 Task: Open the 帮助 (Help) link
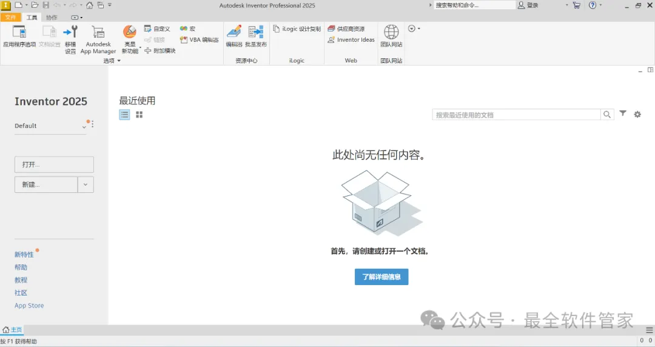pos(21,267)
